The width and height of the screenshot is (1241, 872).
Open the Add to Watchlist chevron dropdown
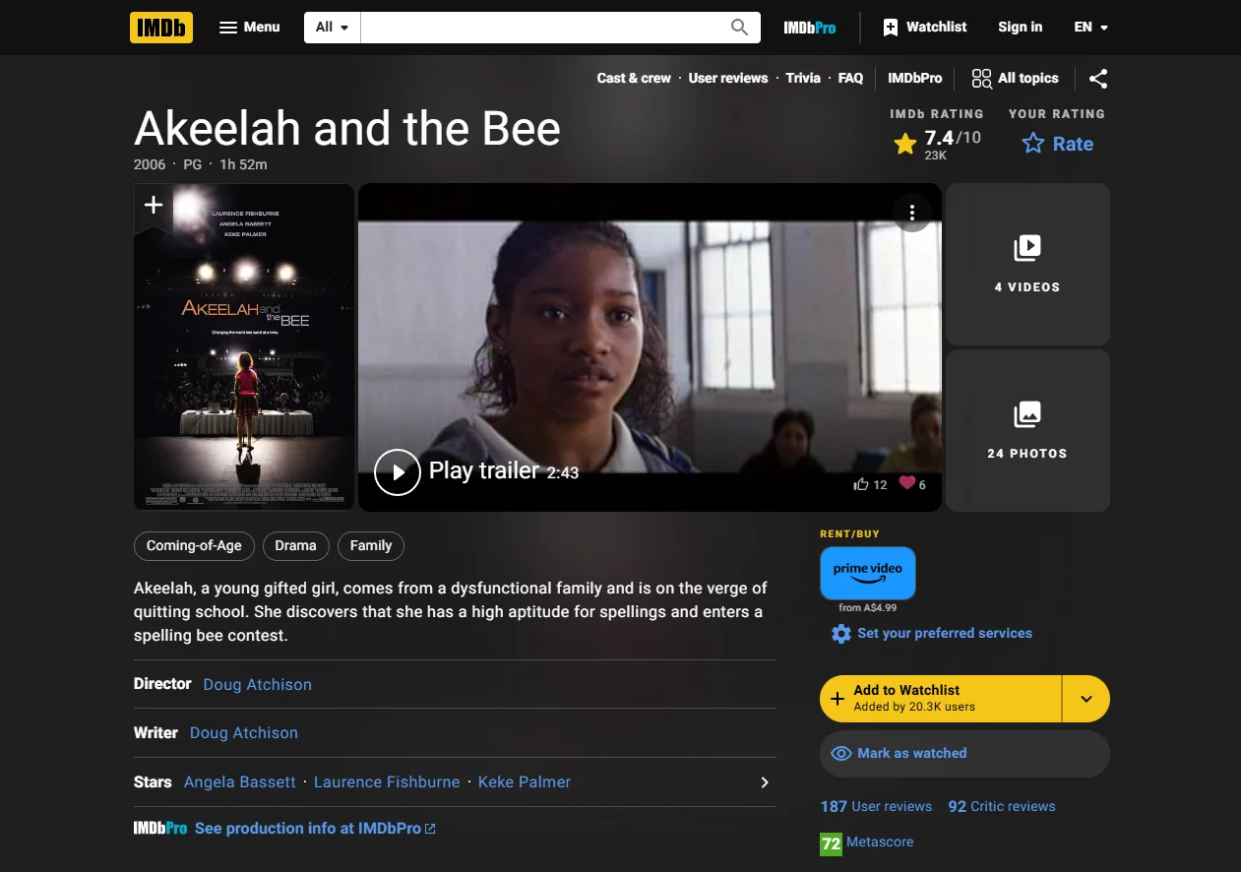[x=1086, y=698]
